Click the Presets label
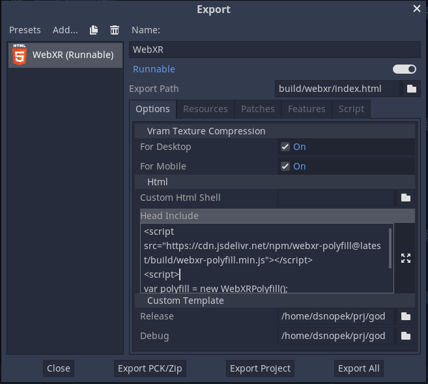The height and width of the screenshot is (384, 428). point(25,30)
